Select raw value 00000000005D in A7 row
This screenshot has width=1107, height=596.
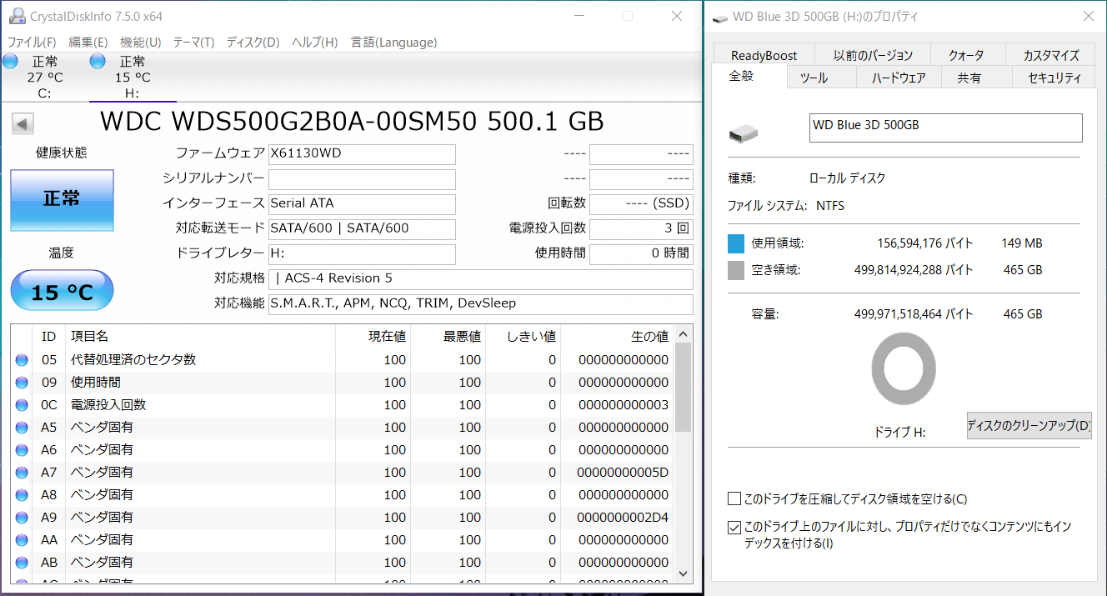[623, 473]
